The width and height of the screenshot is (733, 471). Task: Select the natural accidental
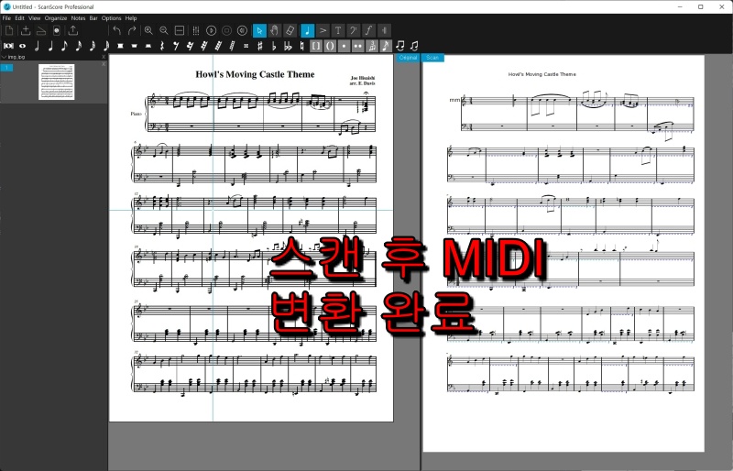click(x=302, y=46)
